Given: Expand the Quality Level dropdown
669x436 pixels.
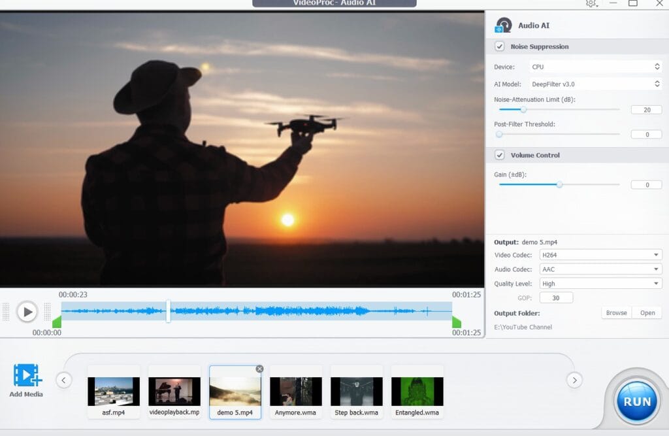Looking at the screenshot, I should (x=600, y=284).
